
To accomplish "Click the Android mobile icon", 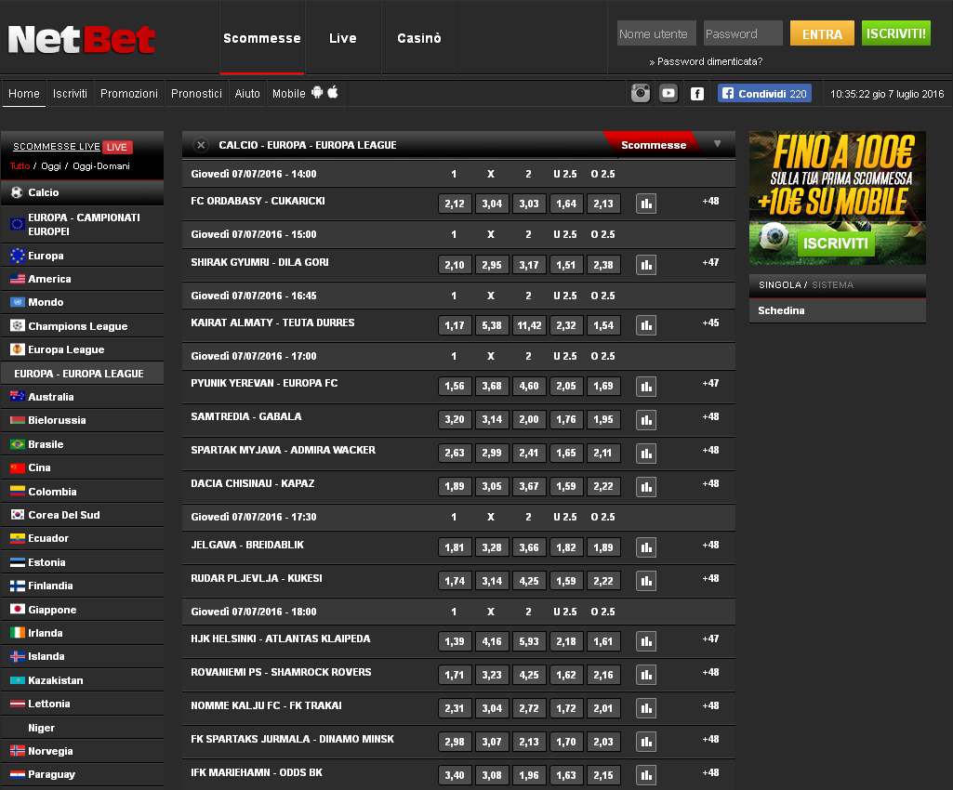I will coord(317,92).
